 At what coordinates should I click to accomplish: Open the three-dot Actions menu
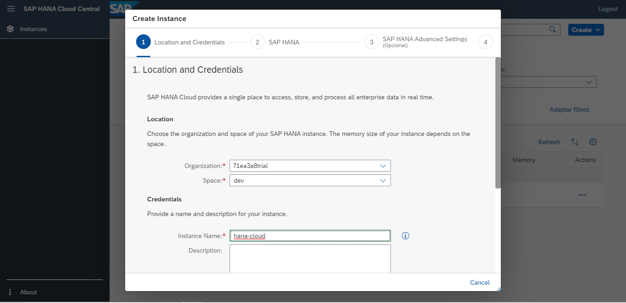click(x=582, y=195)
